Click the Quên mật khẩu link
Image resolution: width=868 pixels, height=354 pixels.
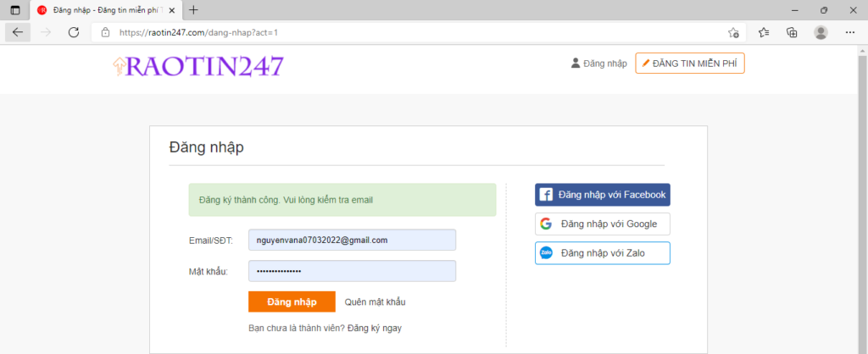tap(376, 302)
